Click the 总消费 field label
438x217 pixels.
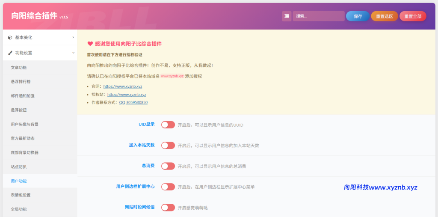pos(148,166)
